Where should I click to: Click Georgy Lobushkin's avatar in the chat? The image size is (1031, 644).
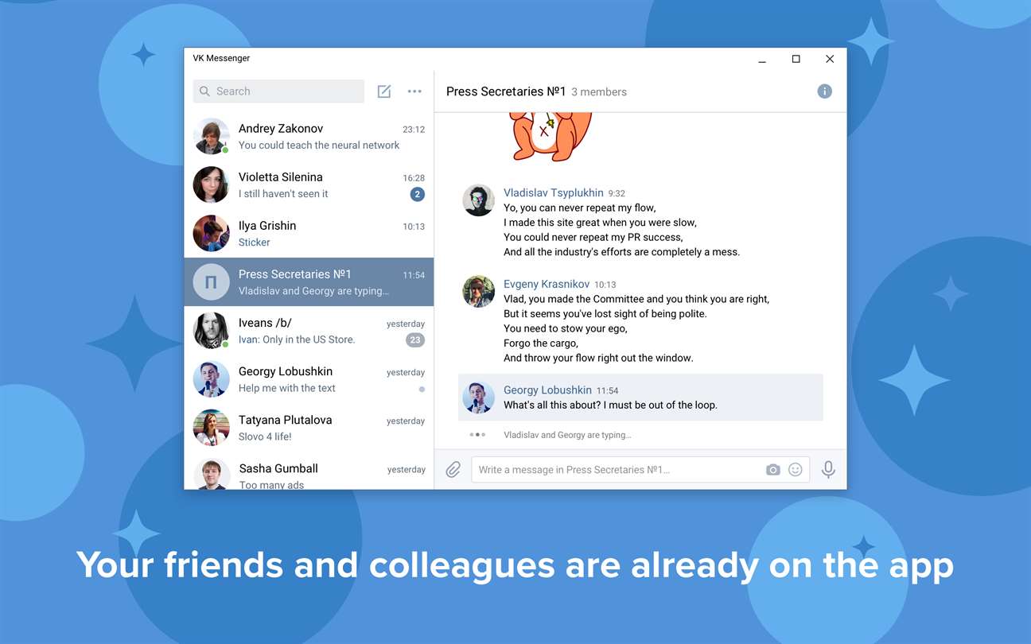point(479,398)
